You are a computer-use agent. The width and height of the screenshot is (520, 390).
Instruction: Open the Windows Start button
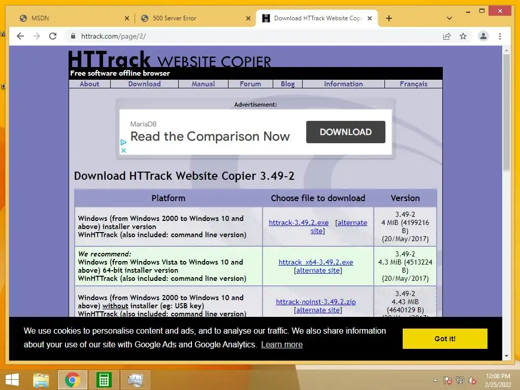tap(12, 380)
